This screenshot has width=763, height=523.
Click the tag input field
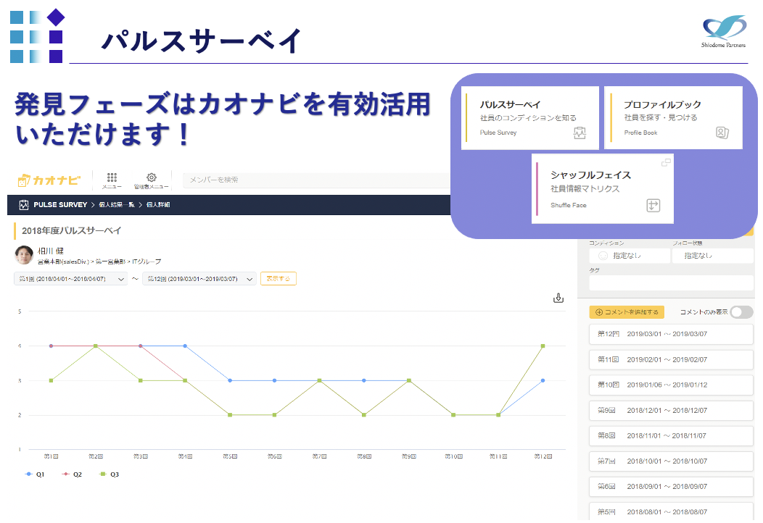tap(671, 283)
